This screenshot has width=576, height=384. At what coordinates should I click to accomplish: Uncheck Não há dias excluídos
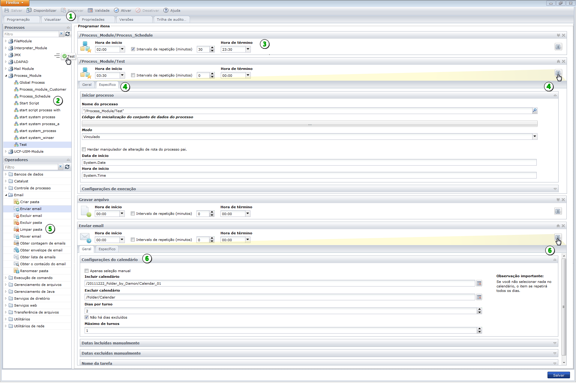[87, 317]
